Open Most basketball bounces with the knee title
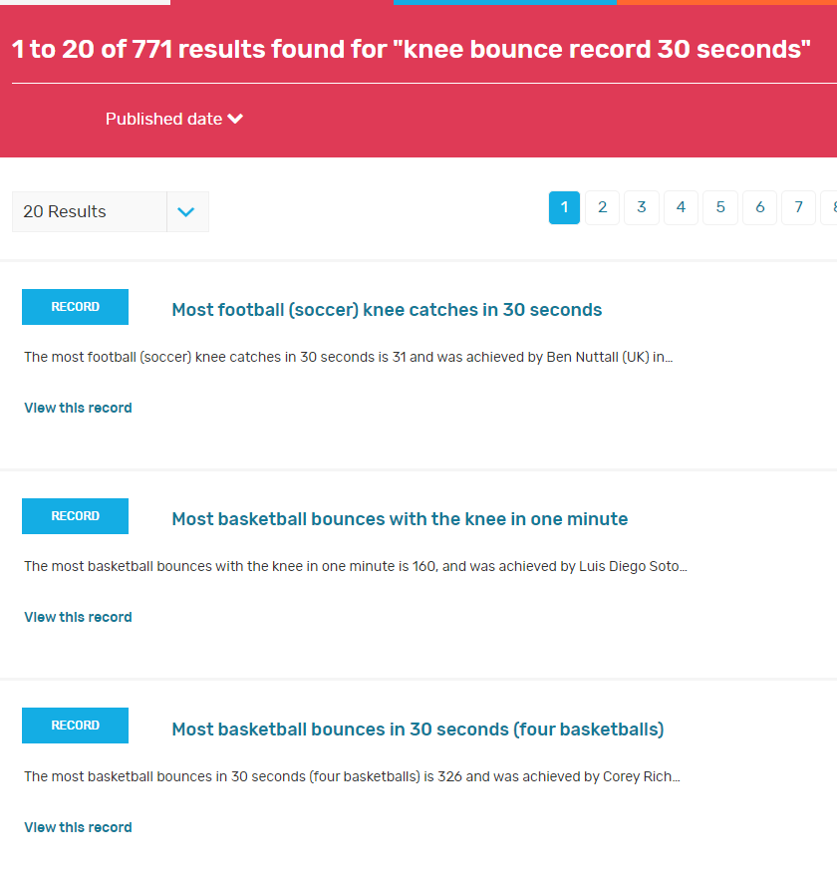Viewport: 837px width, 877px height. (x=400, y=519)
